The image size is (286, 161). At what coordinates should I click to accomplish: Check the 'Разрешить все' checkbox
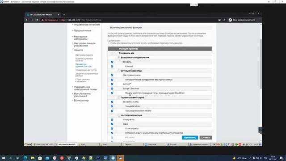coord(112,53)
